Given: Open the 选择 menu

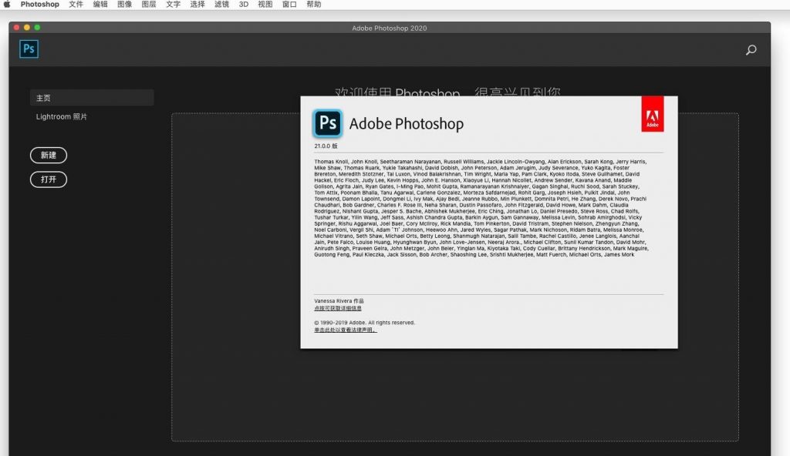Looking at the screenshot, I should (x=197, y=4).
